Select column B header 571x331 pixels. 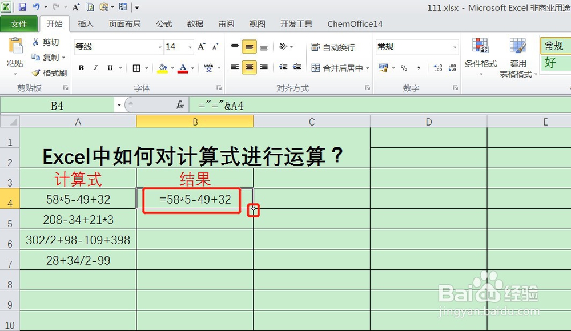[x=195, y=122]
